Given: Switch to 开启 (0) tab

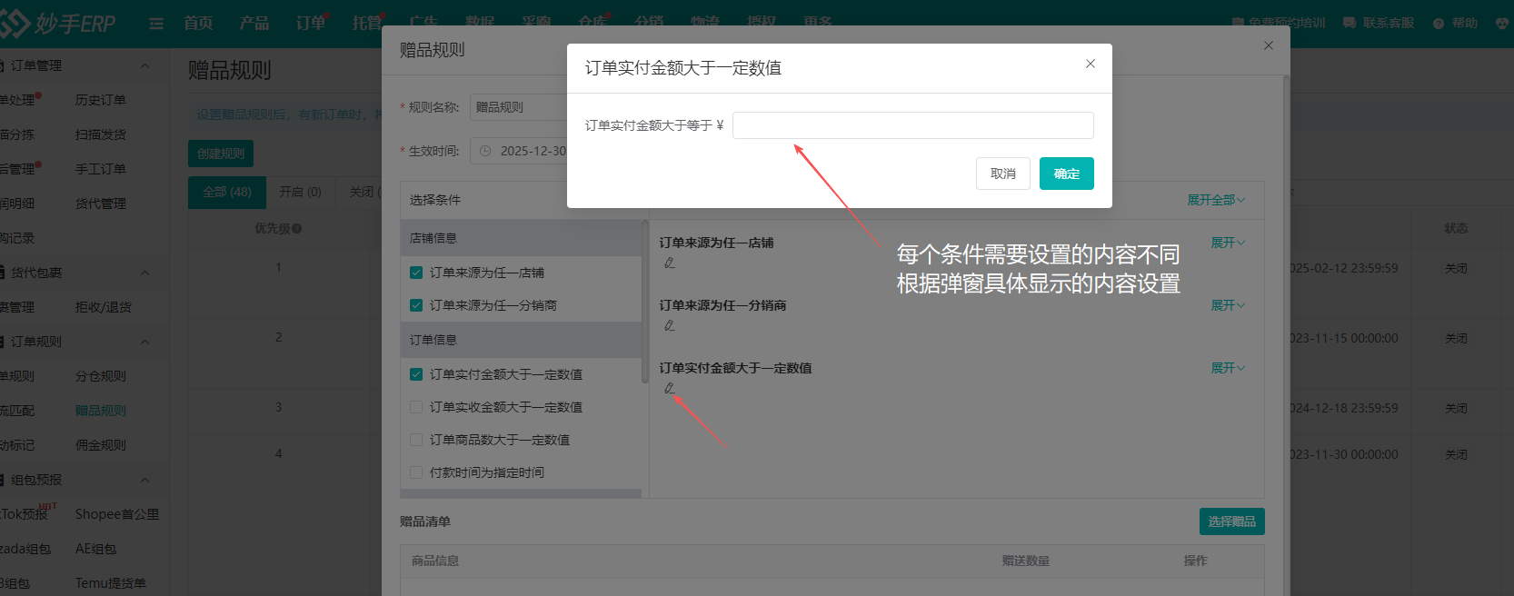Looking at the screenshot, I should pos(301,193).
